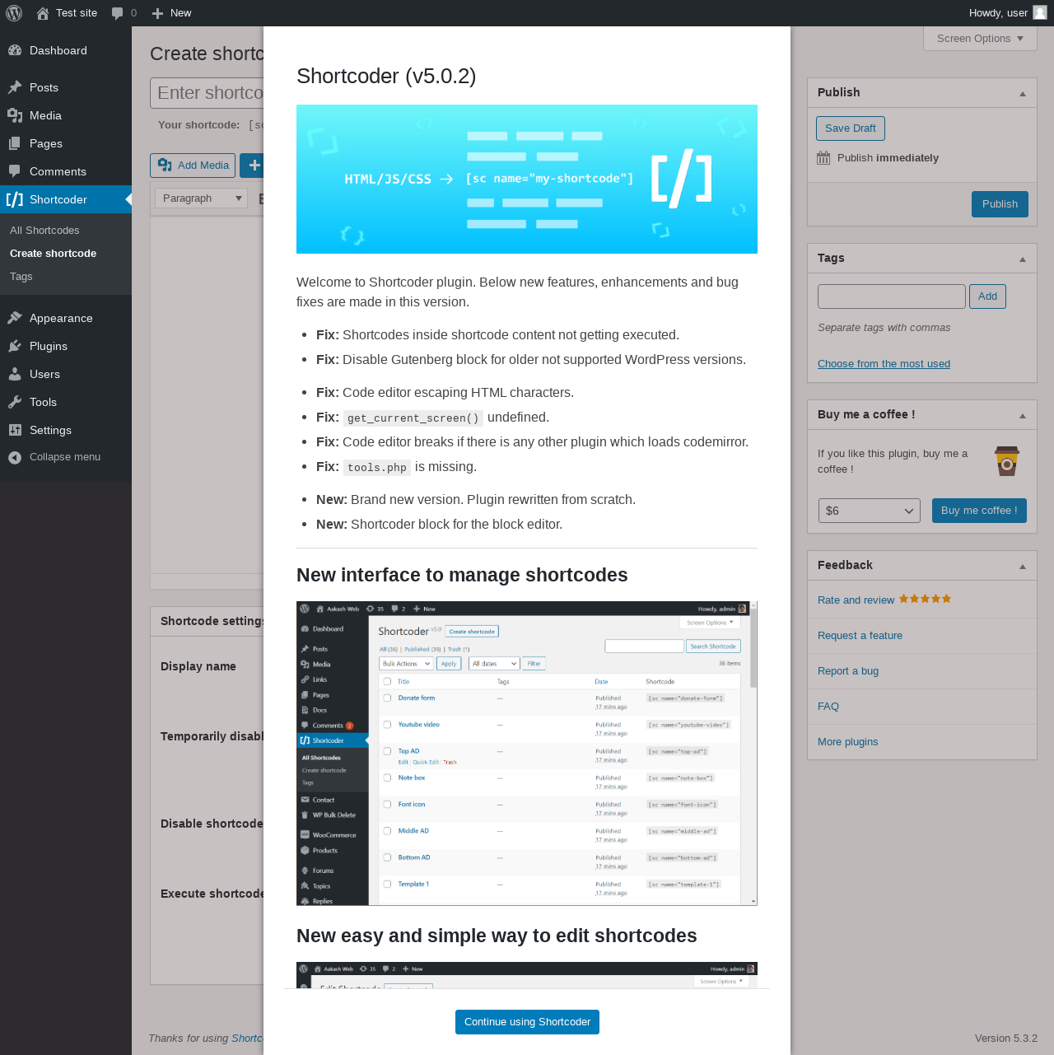
Task: Open Report a bug link
Action: coord(848,671)
